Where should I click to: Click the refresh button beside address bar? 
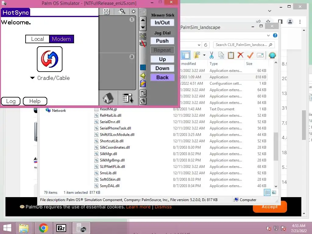click(x=206, y=45)
